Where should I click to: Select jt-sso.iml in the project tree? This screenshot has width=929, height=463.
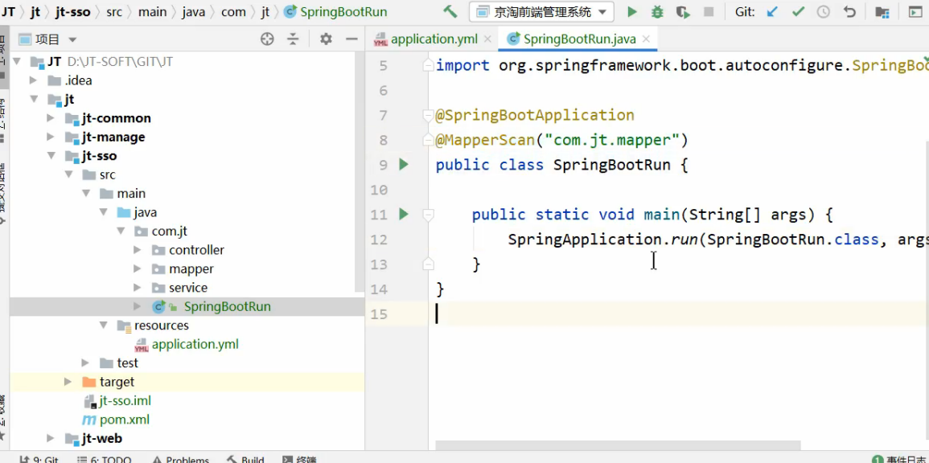125,401
